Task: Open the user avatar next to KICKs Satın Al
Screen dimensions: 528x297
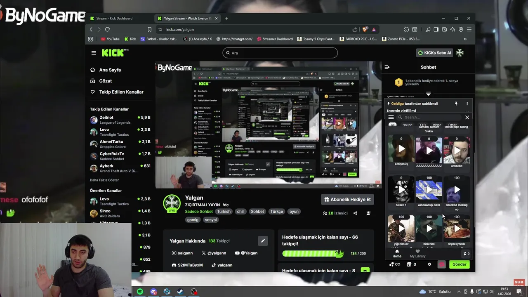Action: click(x=460, y=53)
